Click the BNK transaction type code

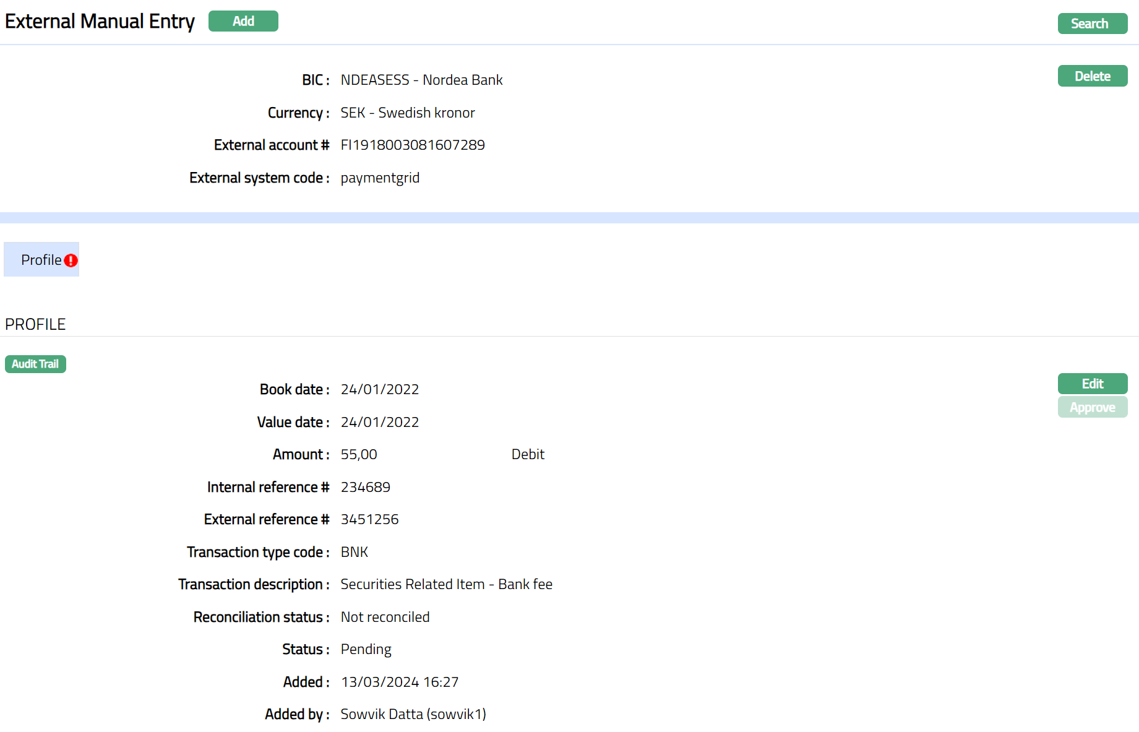coord(355,552)
